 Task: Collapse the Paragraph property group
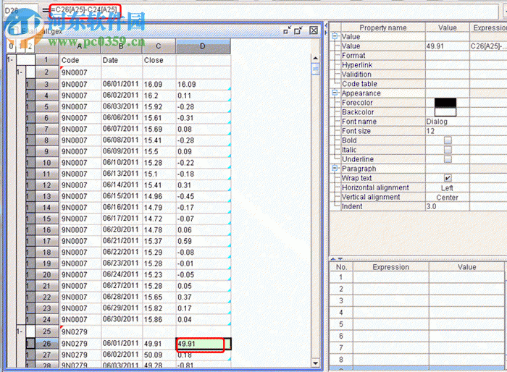pos(335,169)
